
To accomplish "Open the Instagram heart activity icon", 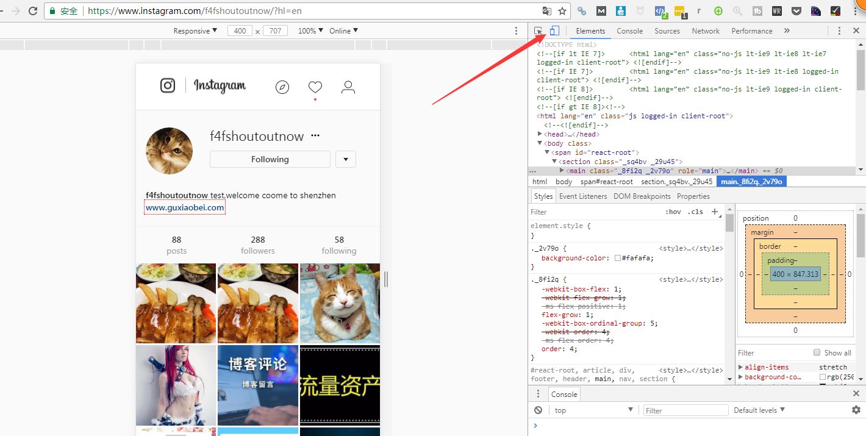I will (x=315, y=87).
